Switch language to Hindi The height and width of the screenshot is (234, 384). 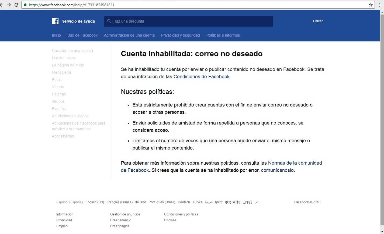[219, 202]
